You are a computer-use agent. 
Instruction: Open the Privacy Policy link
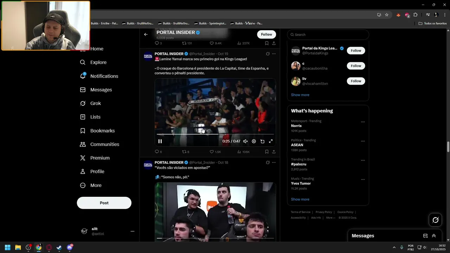click(x=324, y=212)
